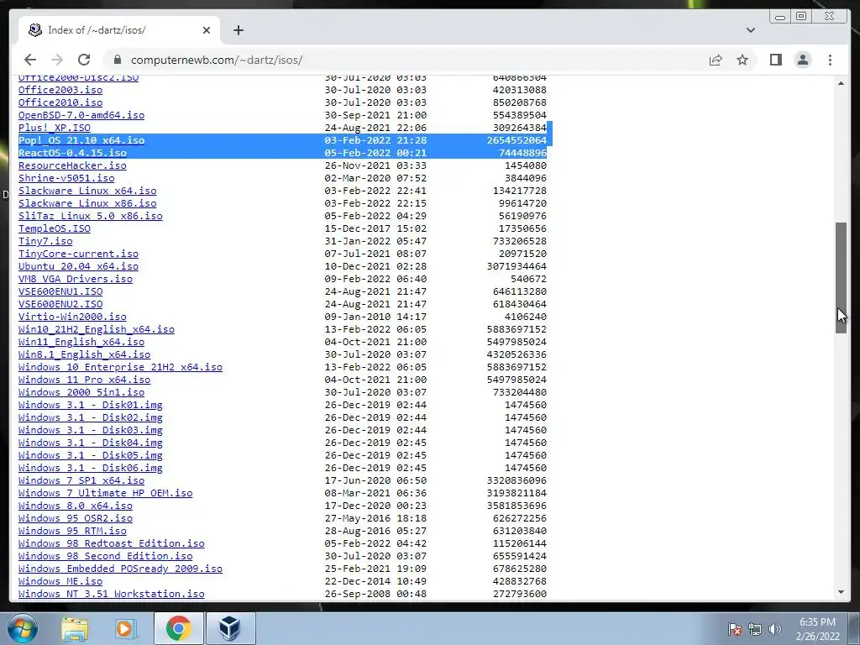Open Win8.1_English_x64.iso link
The width and height of the screenshot is (860, 645).
click(x=85, y=355)
